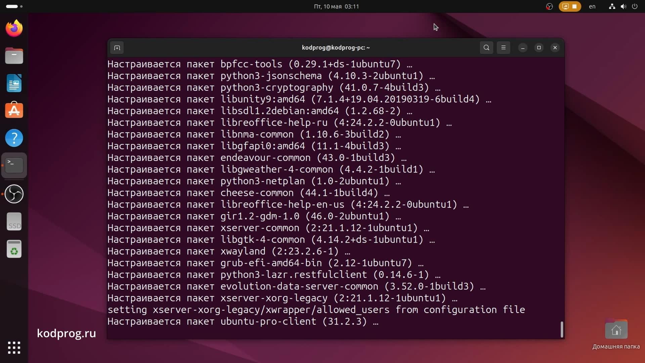Stop screen sharing from the orange indicator
645x363 pixels.
570,6
